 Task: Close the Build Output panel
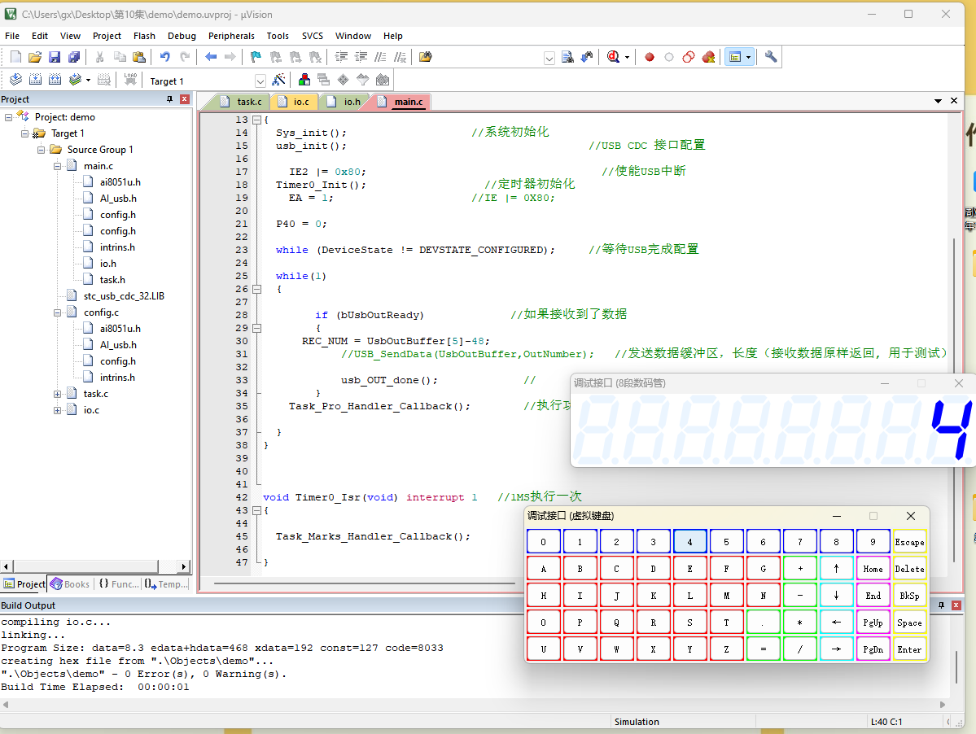coord(956,605)
